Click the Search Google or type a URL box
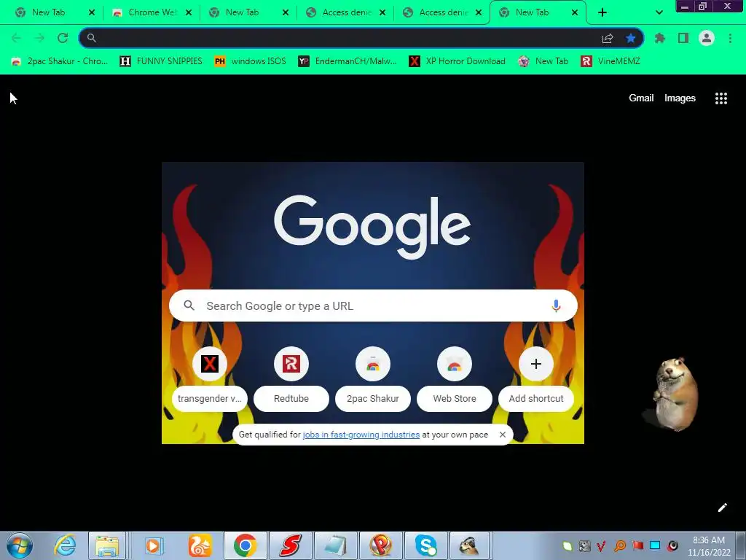Image resolution: width=746 pixels, height=560 pixels. (x=373, y=306)
